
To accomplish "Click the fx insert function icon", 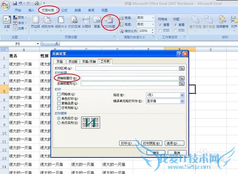I will (57, 44).
